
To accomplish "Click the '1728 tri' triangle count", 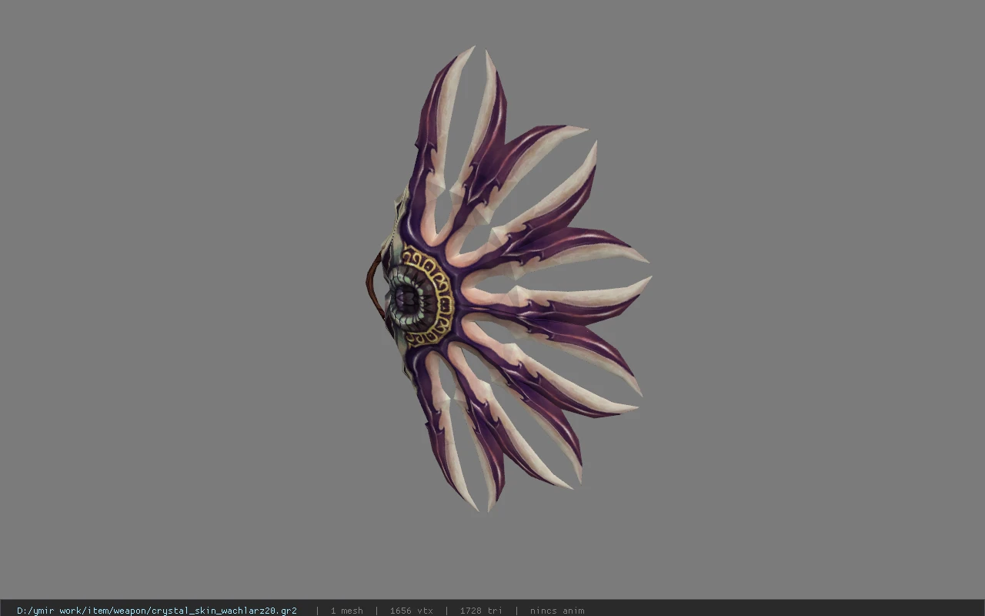I will 481,611.
